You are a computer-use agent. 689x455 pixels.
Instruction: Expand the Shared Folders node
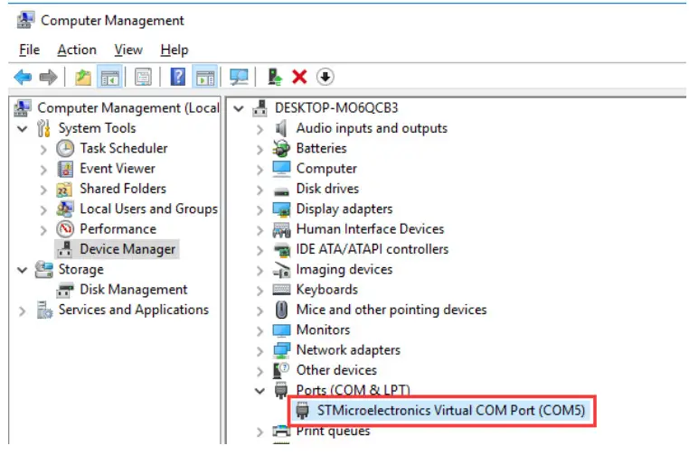43,190
